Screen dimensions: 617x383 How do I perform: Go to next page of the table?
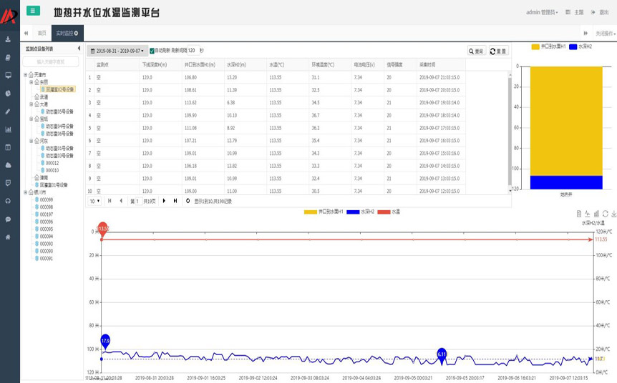point(165,202)
